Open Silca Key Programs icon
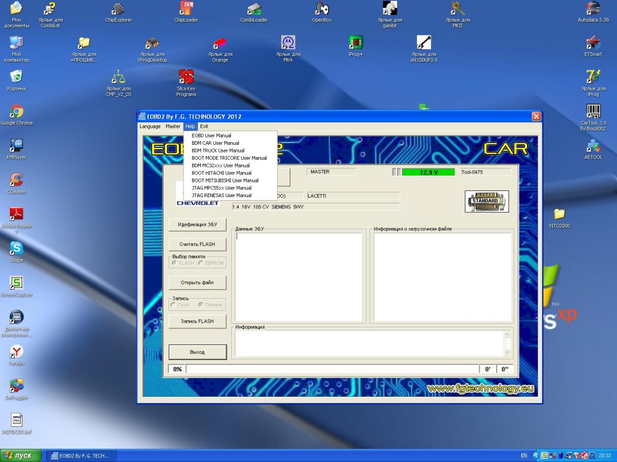The height and width of the screenshot is (462, 617). 186,84
